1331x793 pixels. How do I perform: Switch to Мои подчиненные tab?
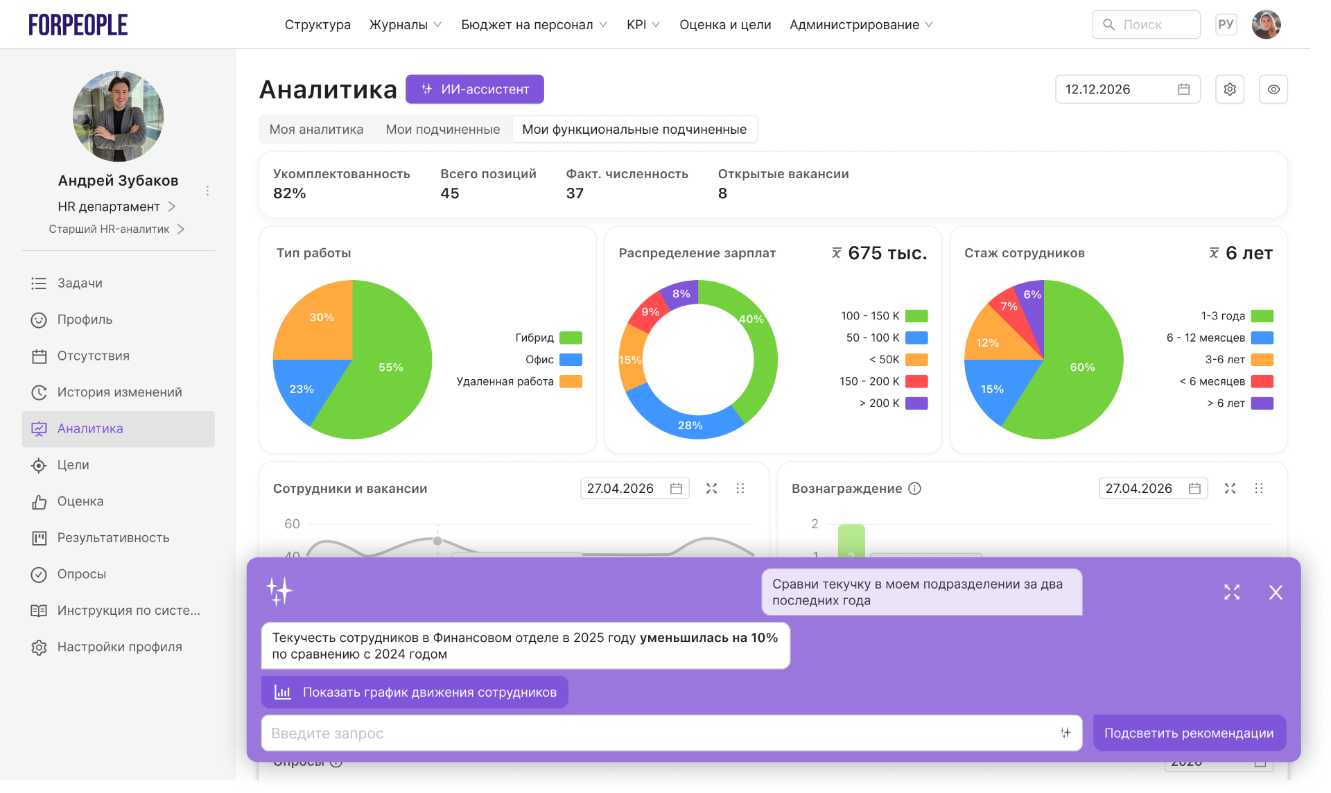442,130
